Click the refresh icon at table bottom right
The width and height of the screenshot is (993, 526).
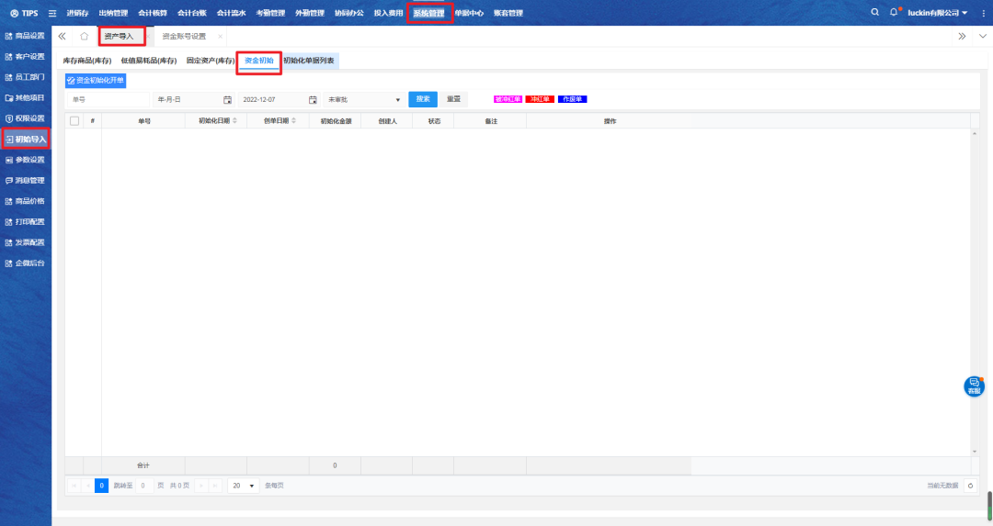970,486
